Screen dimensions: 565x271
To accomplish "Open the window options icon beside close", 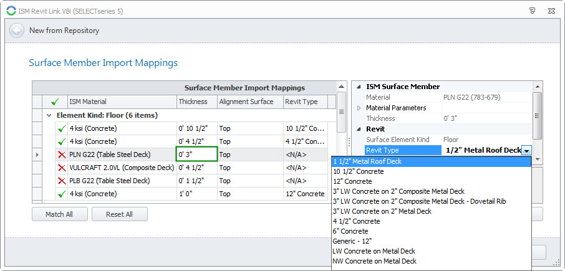I will tap(533, 11).
